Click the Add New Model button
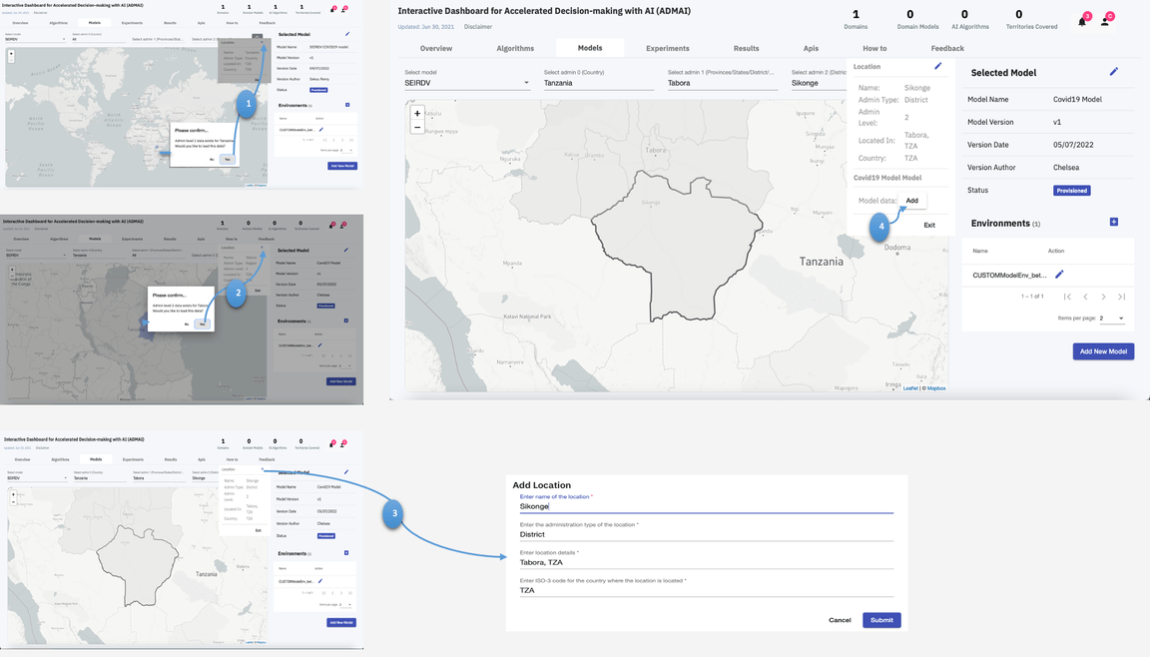Screen dimensions: 1150x657 pyautogui.click(x=1102, y=350)
